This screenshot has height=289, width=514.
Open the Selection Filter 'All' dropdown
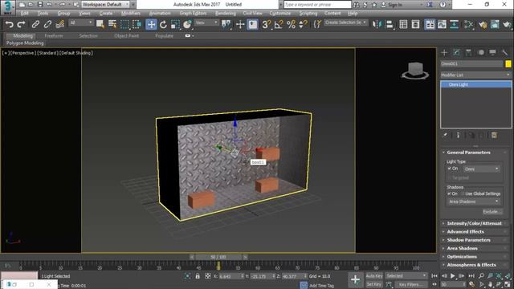pyautogui.click(x=81, y=22)
